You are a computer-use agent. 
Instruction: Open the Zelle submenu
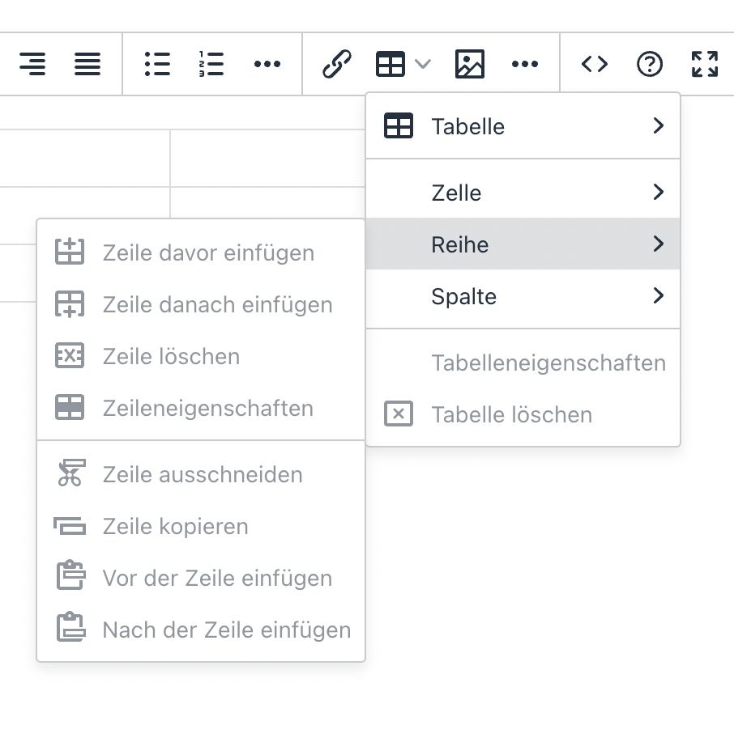coord(523,193)
